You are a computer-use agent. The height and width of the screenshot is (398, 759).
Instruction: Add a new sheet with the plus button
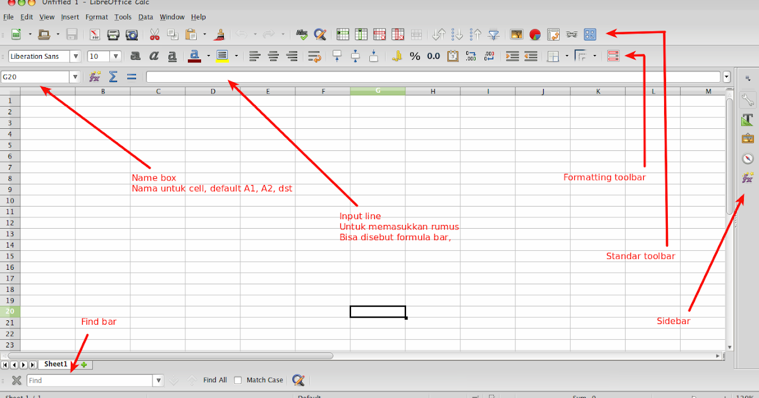(x=83, y=365)
